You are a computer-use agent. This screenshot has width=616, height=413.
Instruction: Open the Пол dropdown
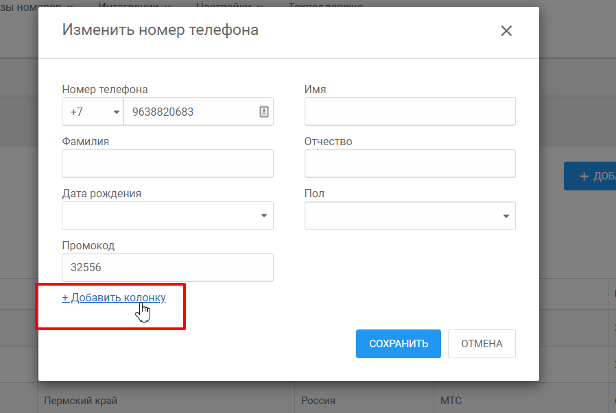pos(410,216)
